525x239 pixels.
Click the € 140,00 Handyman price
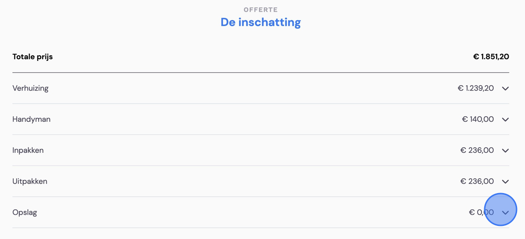click(478, 119)
